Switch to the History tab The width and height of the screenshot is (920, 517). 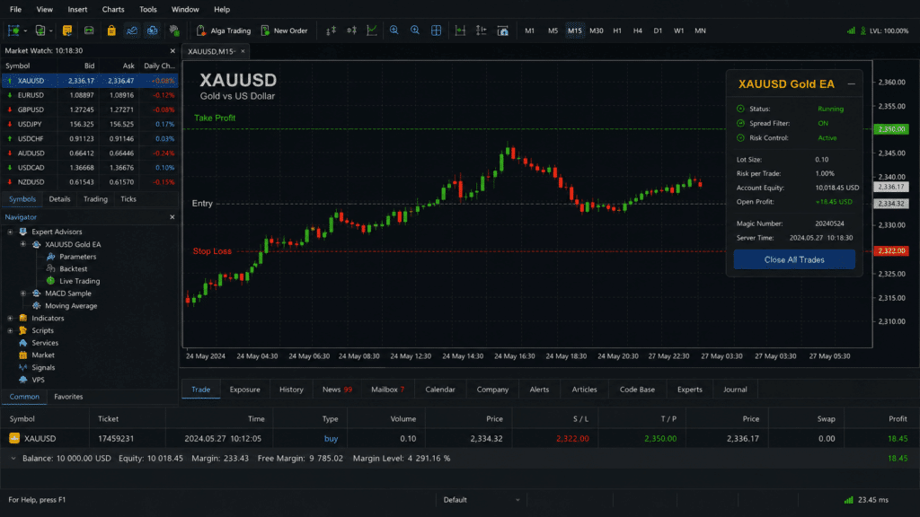point(291,390)
